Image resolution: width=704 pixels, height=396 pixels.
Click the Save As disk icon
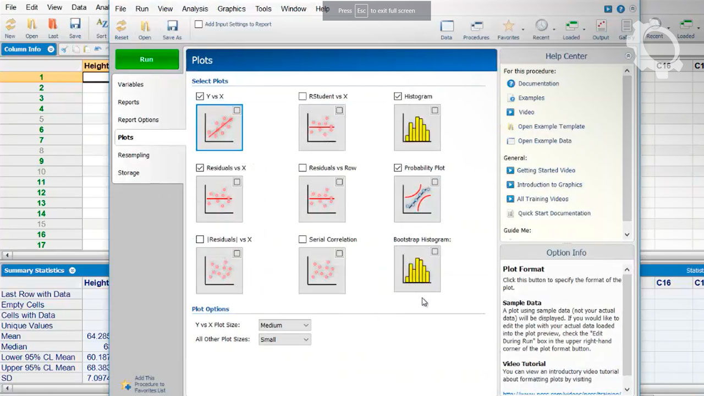172,26
